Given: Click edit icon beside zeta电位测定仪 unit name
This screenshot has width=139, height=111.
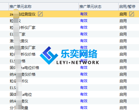Looking at the screenshot, I should pyautogui.click(x=40, y=14).
